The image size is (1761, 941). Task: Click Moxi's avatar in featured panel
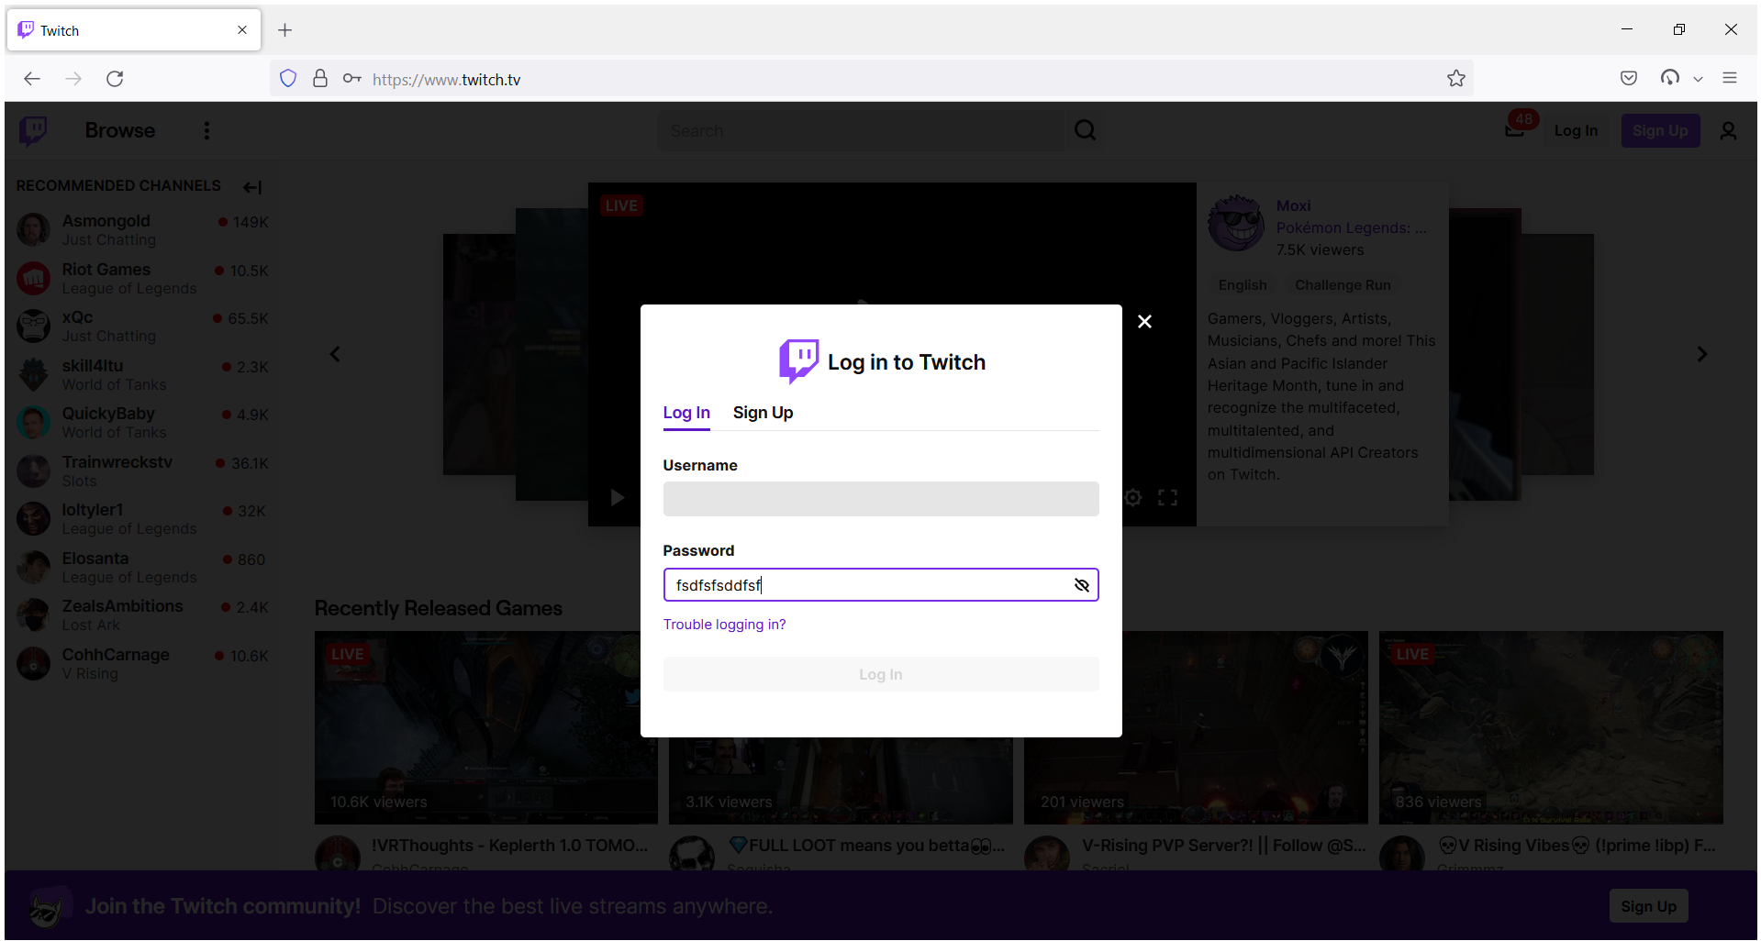click(x=1236, y=223)
